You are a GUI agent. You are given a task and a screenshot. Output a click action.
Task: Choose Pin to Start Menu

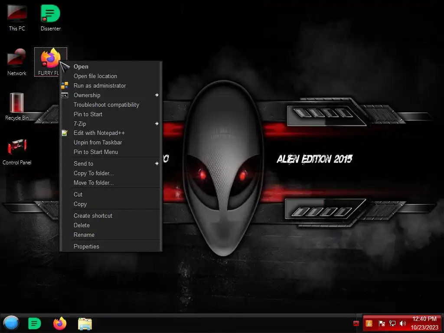tap(111, 152)
